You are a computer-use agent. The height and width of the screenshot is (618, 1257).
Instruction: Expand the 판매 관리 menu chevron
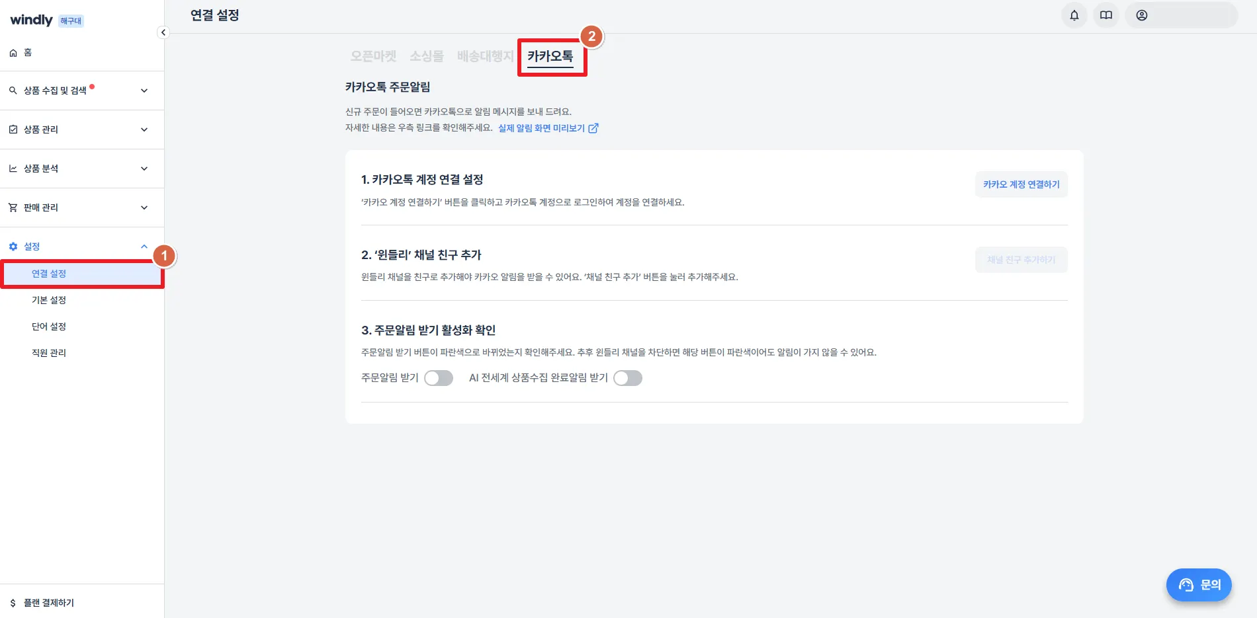point(144,208)
